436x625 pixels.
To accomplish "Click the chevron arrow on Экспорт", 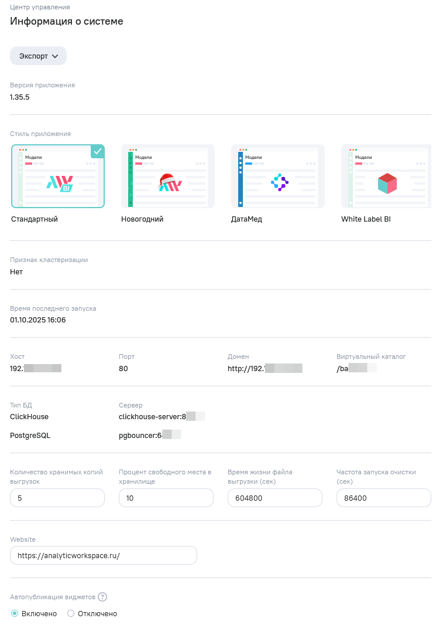I will (56, 56).
